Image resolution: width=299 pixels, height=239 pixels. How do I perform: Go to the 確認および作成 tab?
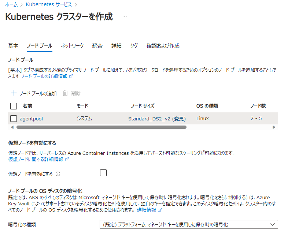coord(163,46)
